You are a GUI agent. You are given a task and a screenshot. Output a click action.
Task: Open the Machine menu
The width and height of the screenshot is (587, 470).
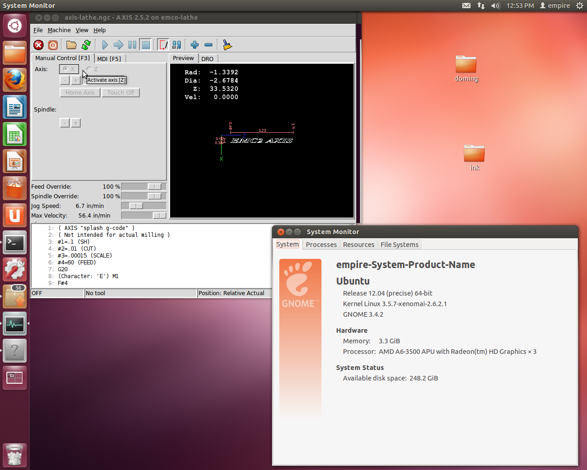[x=59, y=30]
